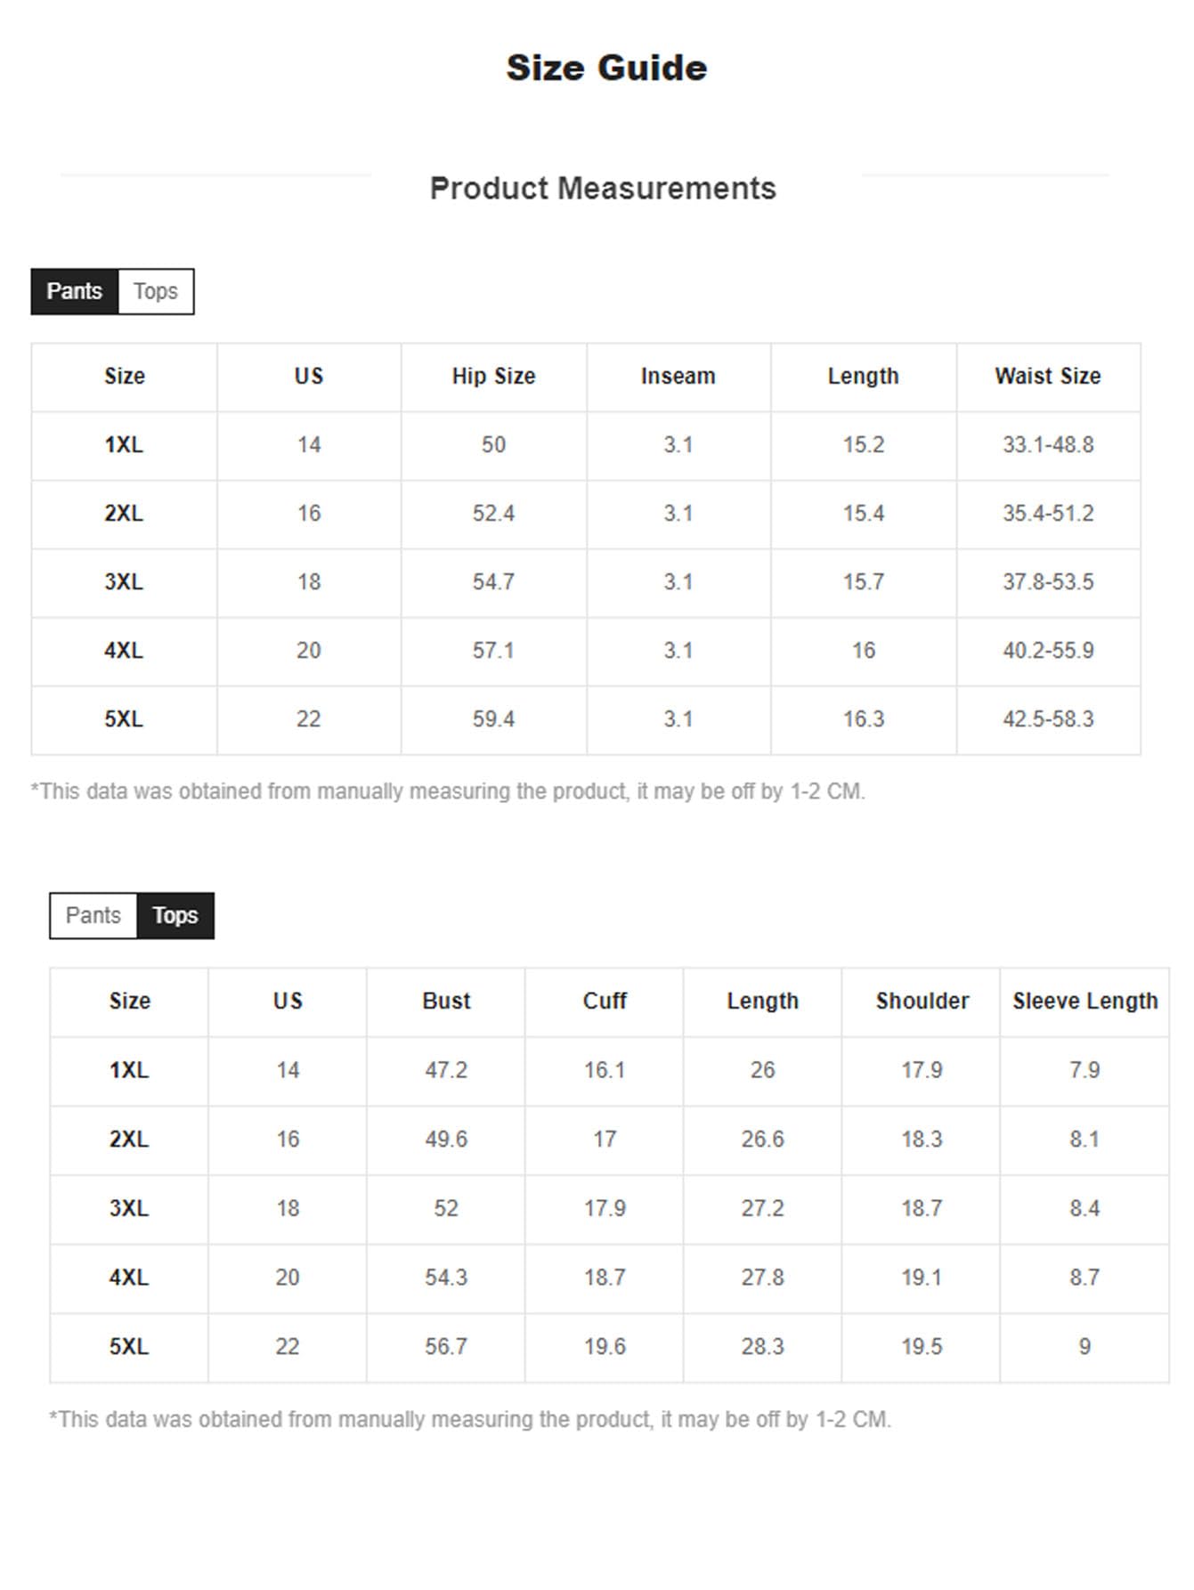Click the Shoulder column header
The image size is (1194, 1590).
922,1002
